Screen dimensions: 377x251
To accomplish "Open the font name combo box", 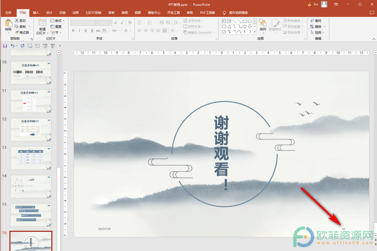I will pyautogui.click(x=84, y=23).
